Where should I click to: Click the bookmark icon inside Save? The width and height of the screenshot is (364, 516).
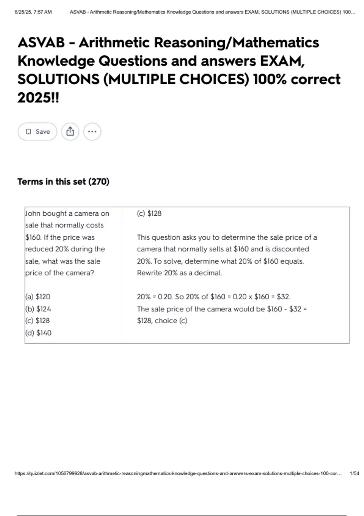pos(29,131)
